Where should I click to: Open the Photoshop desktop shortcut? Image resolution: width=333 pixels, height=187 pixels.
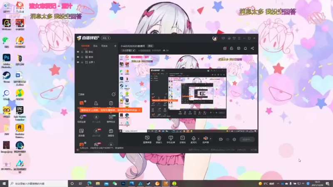(x=7, y=61)
